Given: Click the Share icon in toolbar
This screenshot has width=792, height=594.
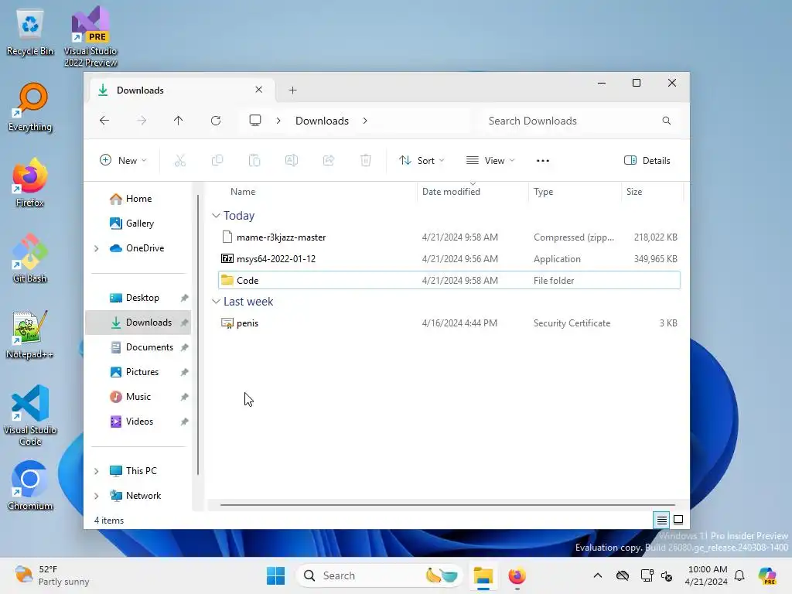Looking at the screenshot, I should click(x=329, y=161).
